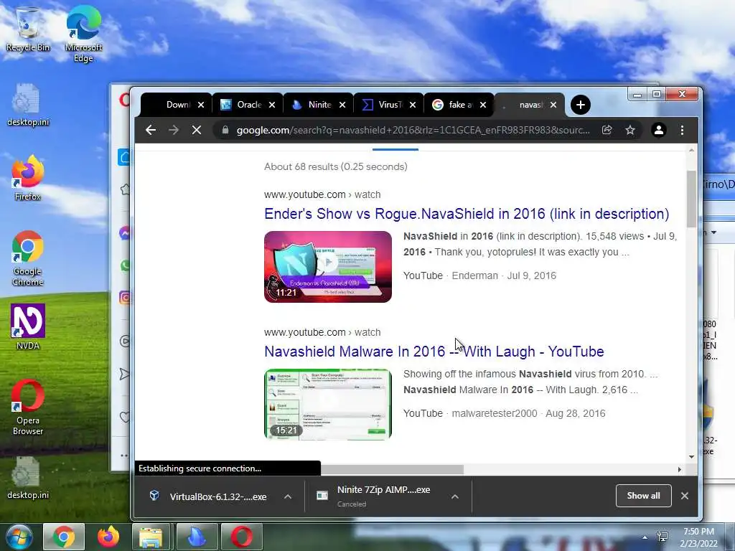Click the address bar URL field
The height and width of the screenshot is (551, 735).
413,130
